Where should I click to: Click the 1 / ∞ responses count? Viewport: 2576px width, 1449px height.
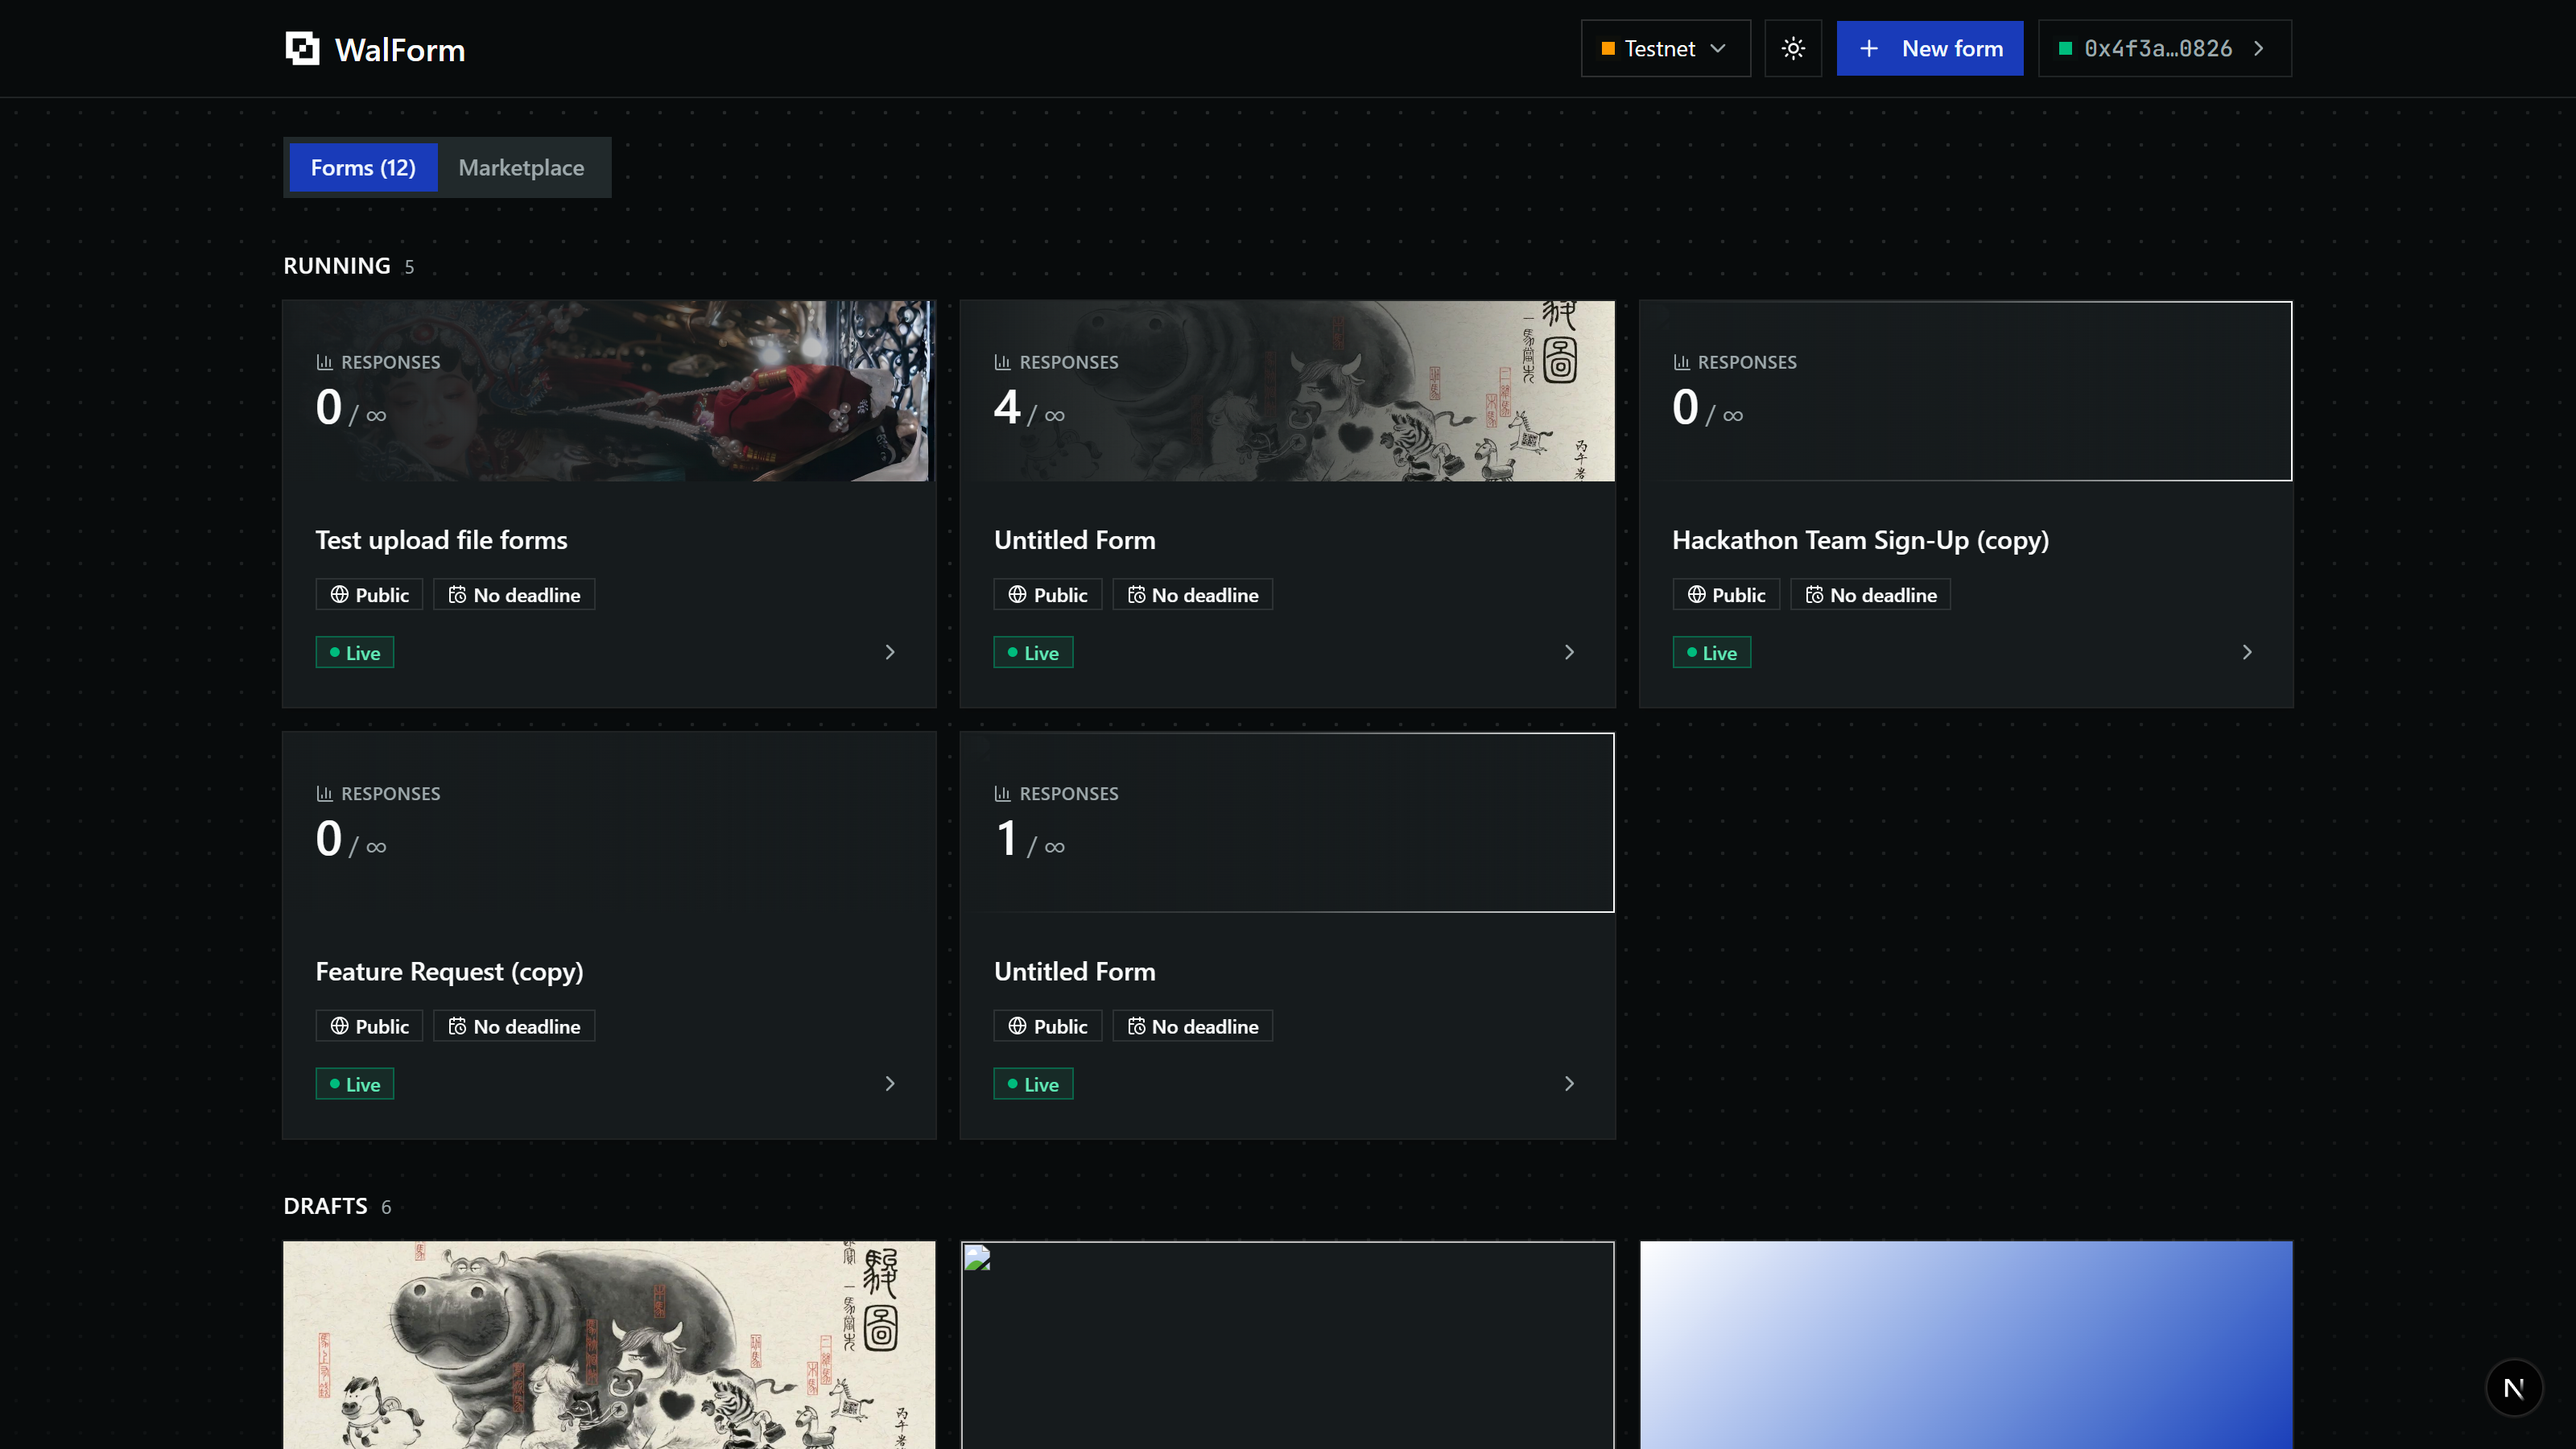(1030, 838)
